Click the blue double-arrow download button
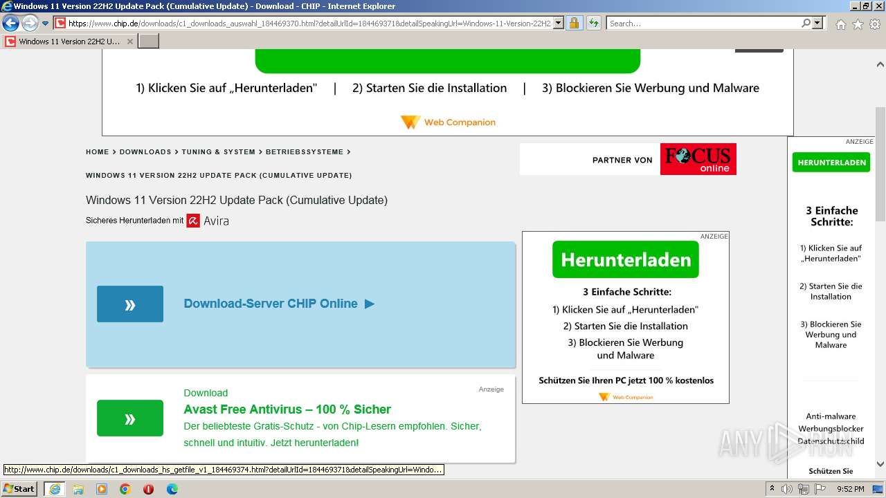The image size is (886, 498). (130, 304)
